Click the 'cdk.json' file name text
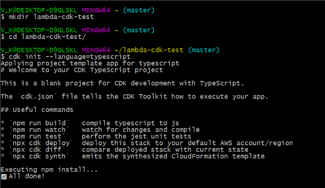 point(37,97)
